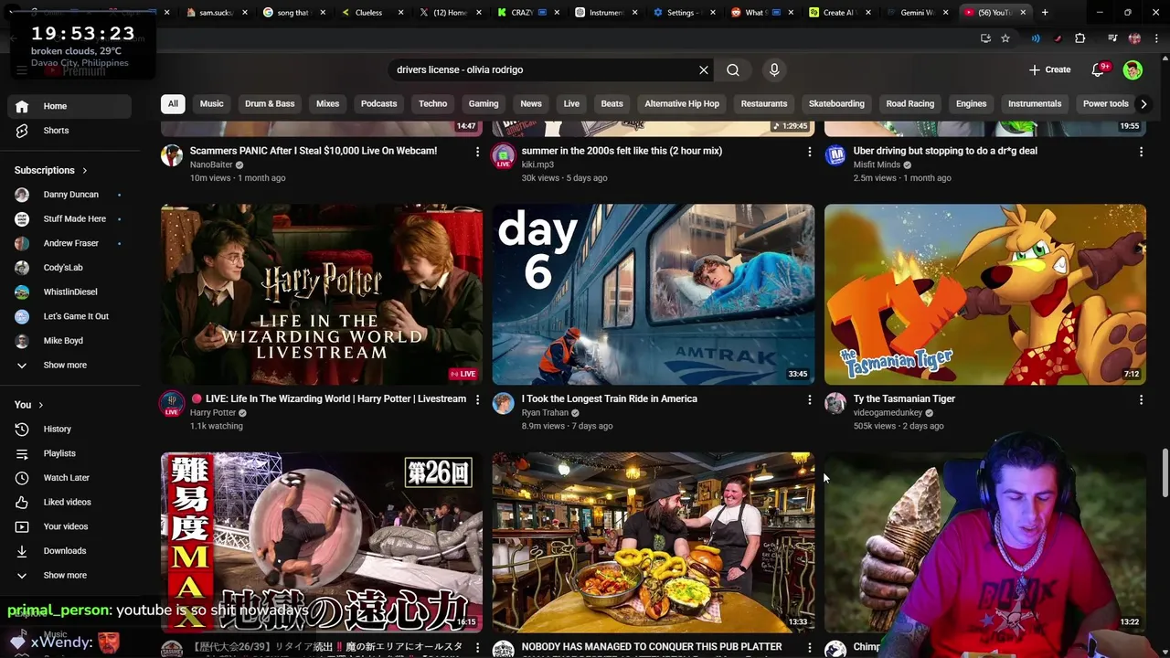Screen dimensions: 1170x658
Task: Open the account avatar menu
Action: [x=1133, y=69]
